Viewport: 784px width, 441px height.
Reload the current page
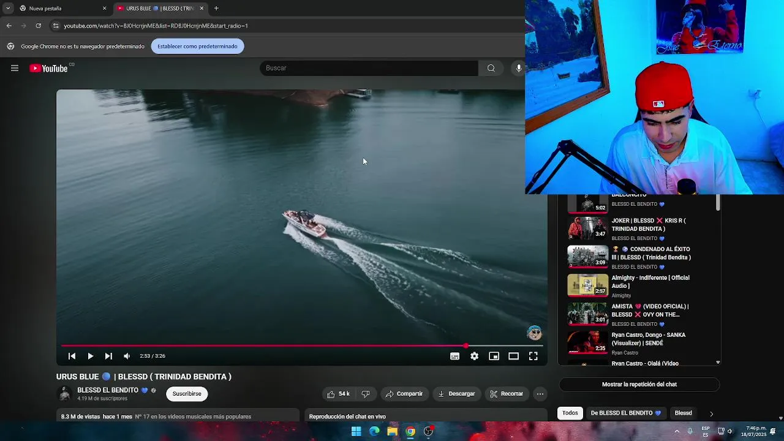(x=38, y=26)
